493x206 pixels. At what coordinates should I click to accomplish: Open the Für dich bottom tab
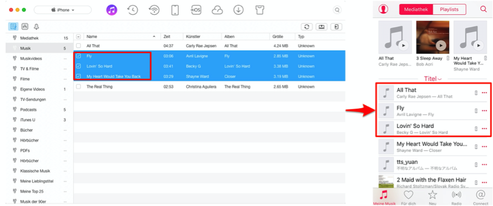point(408,197)
